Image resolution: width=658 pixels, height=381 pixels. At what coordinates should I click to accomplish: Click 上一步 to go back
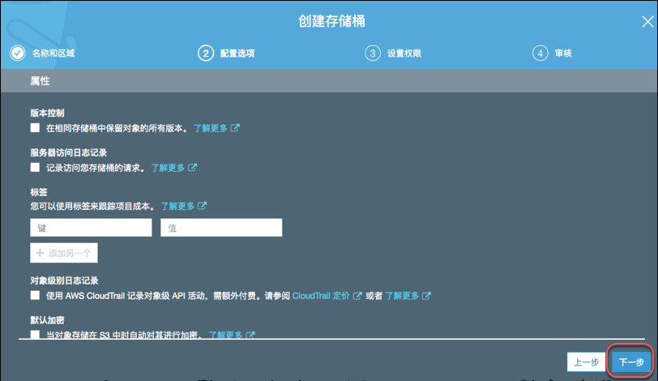pyautogui.click(x=586, y=362)
